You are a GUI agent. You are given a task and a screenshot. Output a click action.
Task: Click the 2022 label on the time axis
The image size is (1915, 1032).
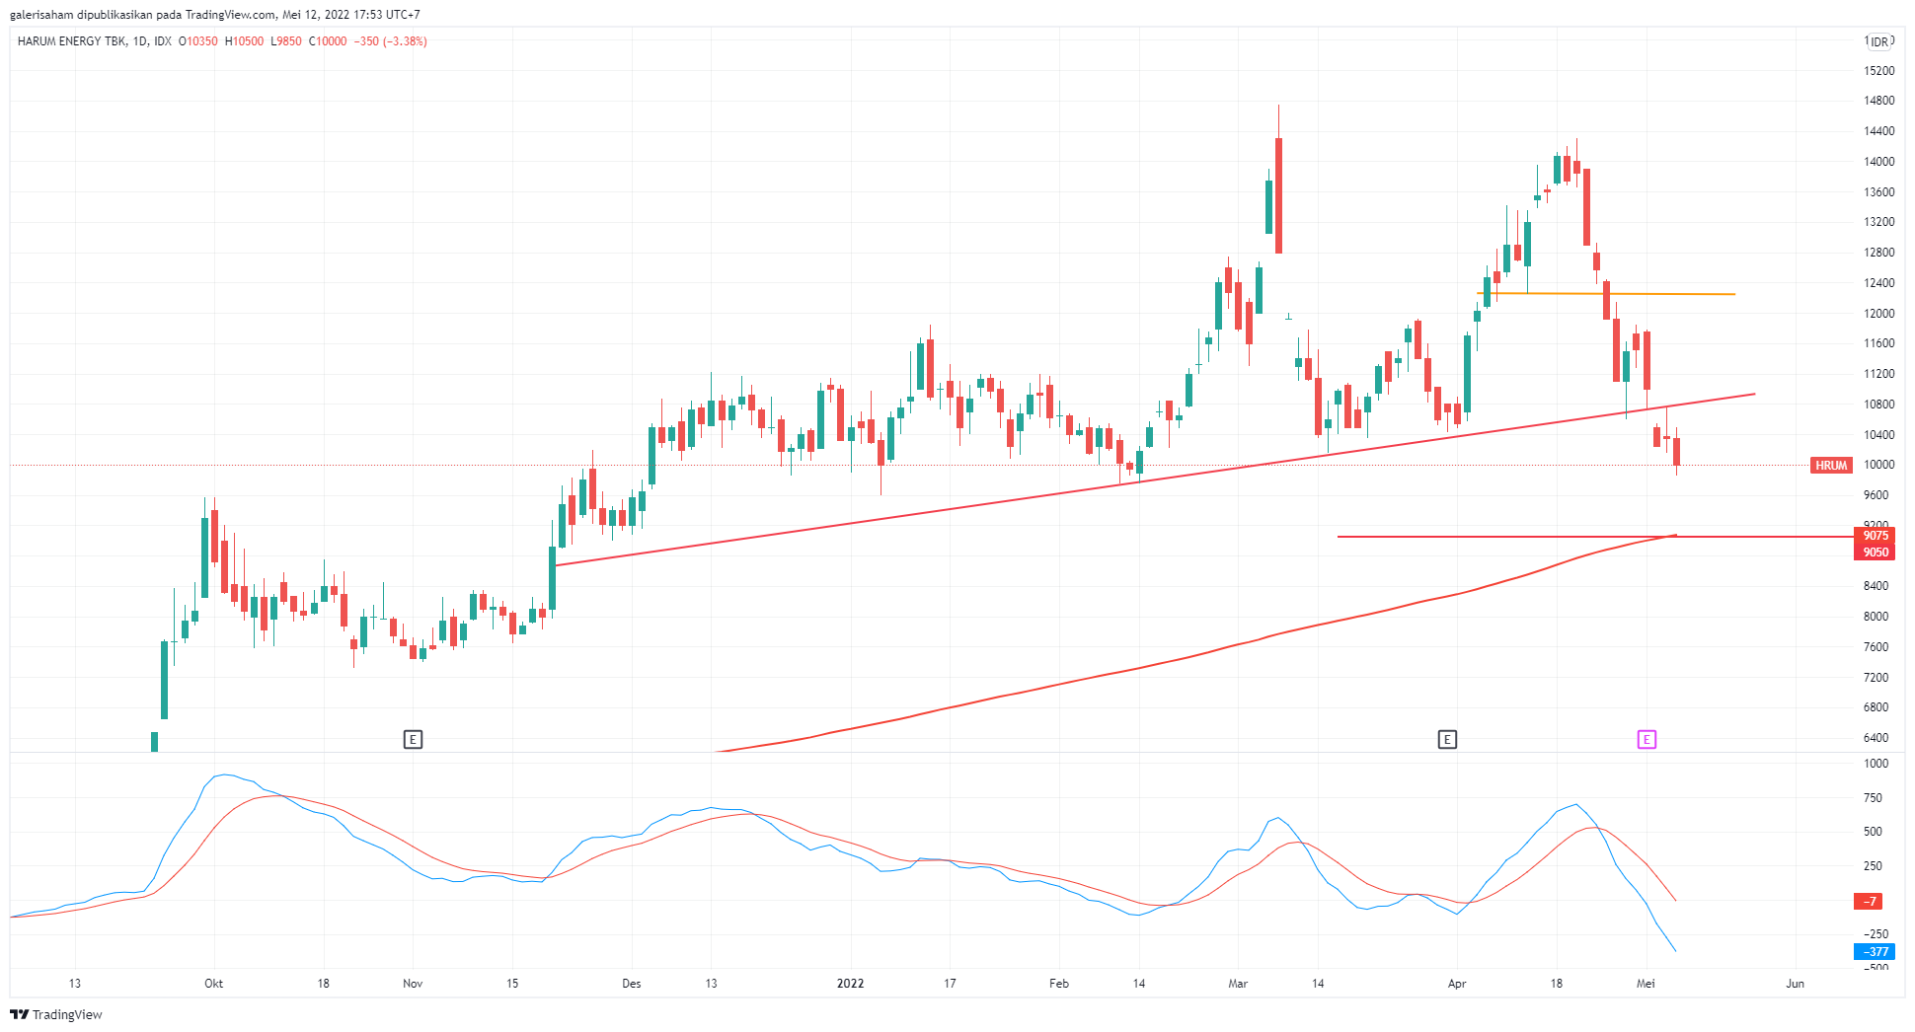coord(850,984)
